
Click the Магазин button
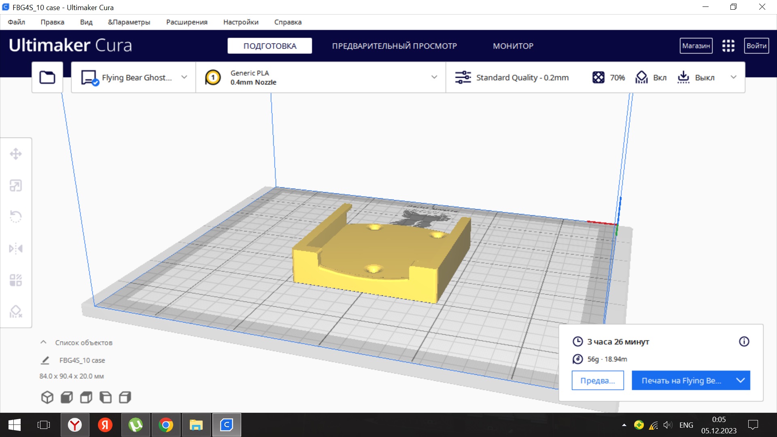point(696,46)
